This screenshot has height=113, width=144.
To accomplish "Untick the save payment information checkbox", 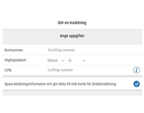I will 136,84.
